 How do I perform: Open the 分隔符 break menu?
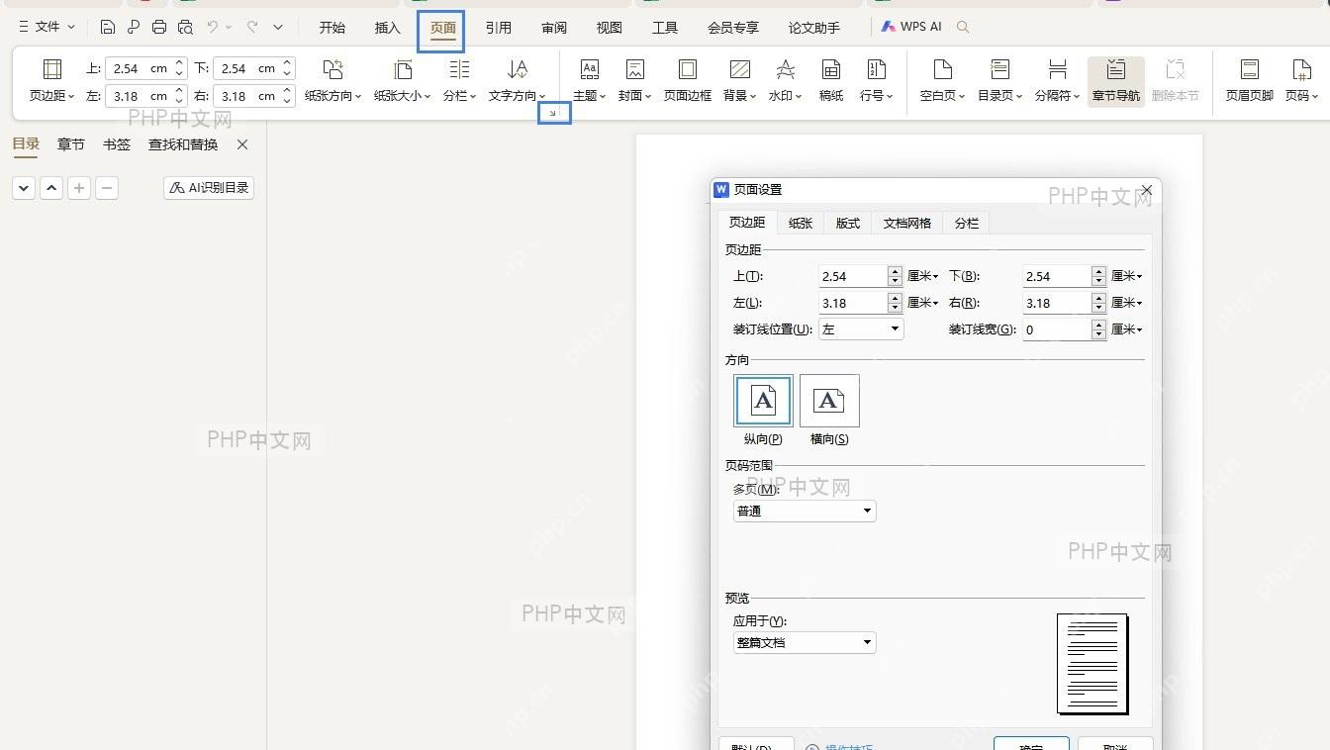click(1057, 81)
